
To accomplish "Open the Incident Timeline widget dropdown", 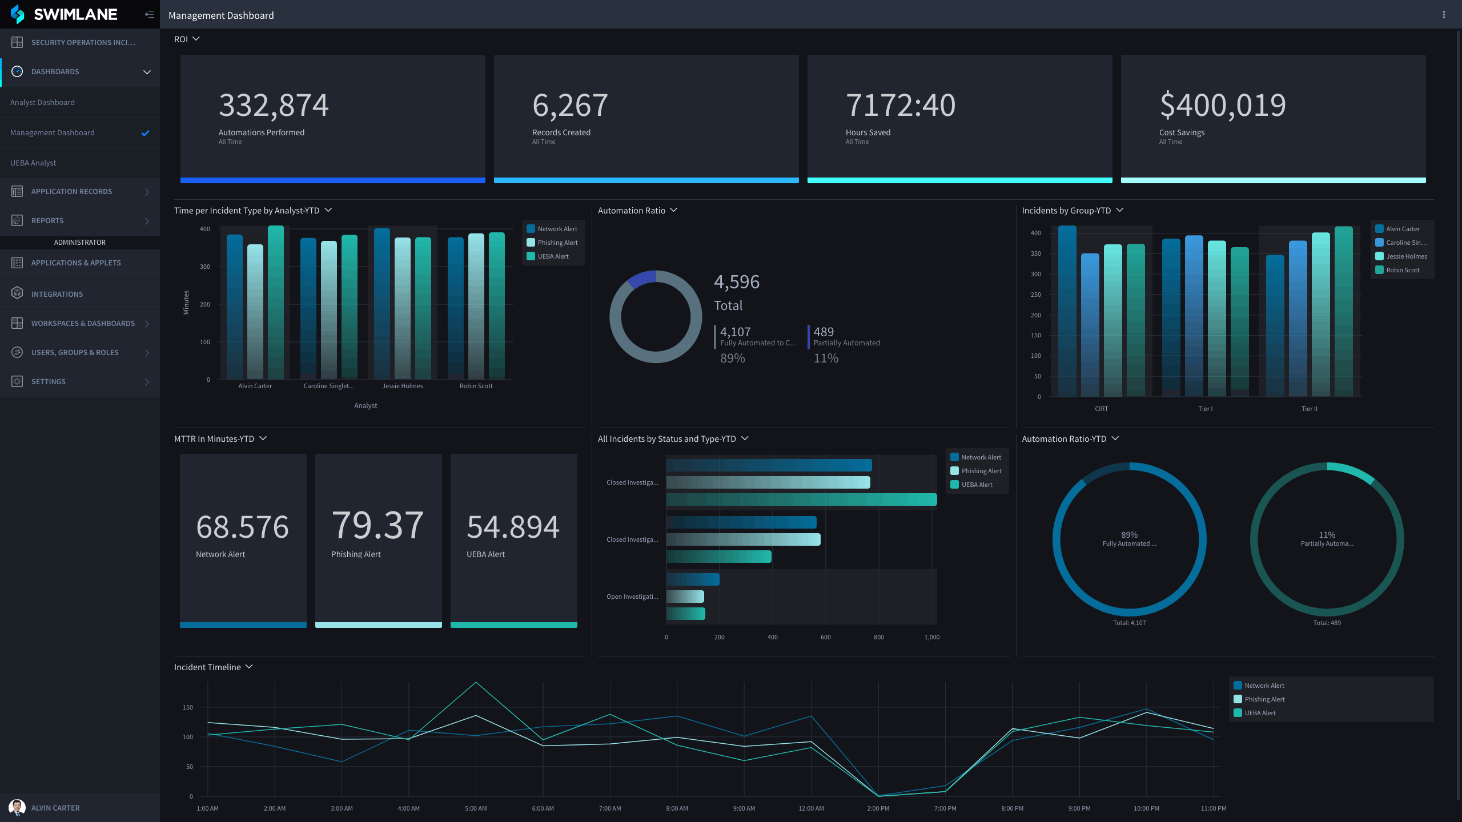I will (x=250, y=666).
